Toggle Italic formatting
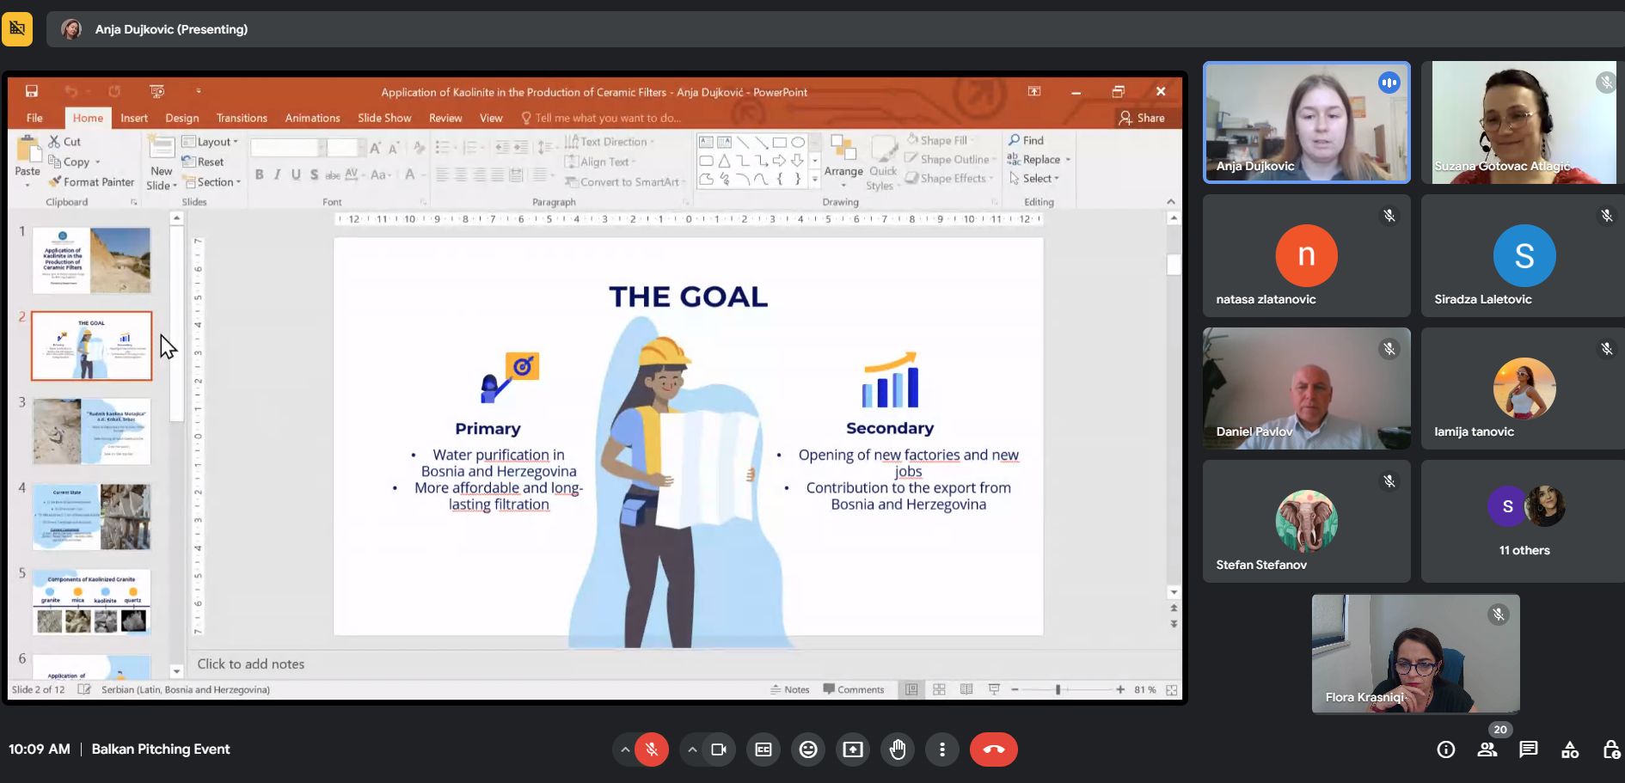1625x783 pixels. 277,174
